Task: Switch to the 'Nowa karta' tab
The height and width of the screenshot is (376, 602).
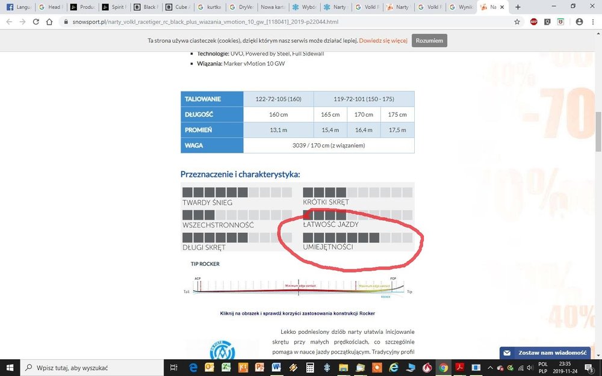Action: click(x=273, y=7)
